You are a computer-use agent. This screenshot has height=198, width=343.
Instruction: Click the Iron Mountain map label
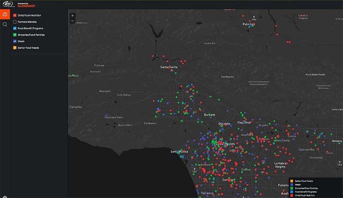(x=228, y=77)
